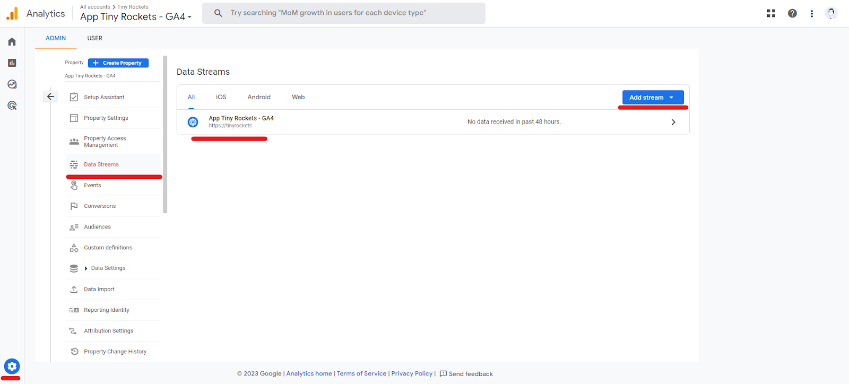This screenshot has height=384, width=849.
Task: Click the Attribution Settings icon
Action: [x=74, y=331]
